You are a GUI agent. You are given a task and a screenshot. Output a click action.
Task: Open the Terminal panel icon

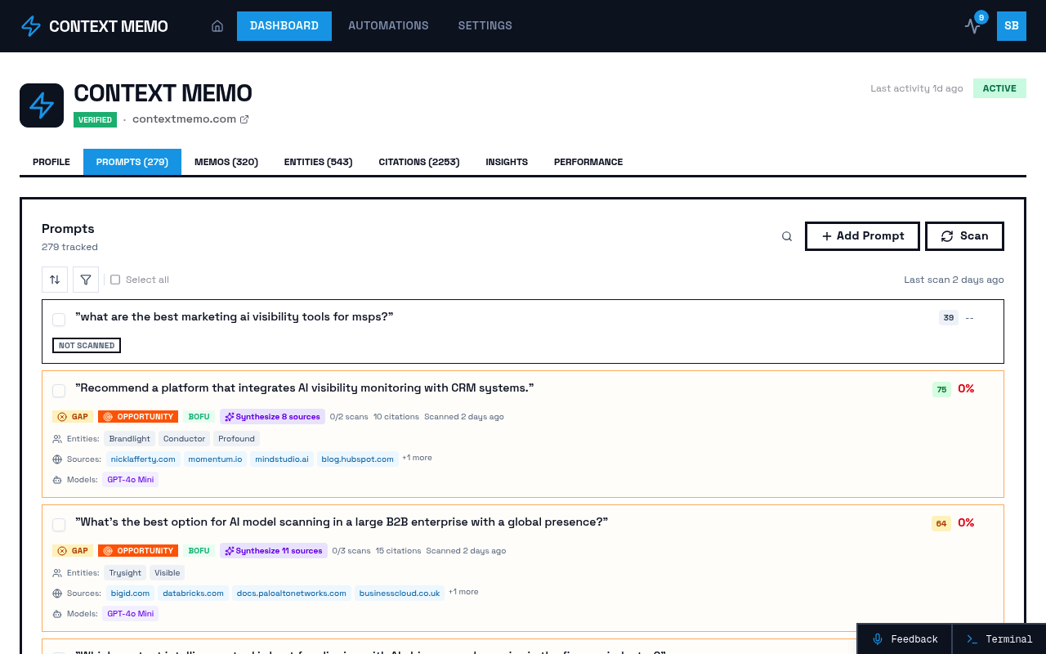pyautogui.click(x=972, y=639)
